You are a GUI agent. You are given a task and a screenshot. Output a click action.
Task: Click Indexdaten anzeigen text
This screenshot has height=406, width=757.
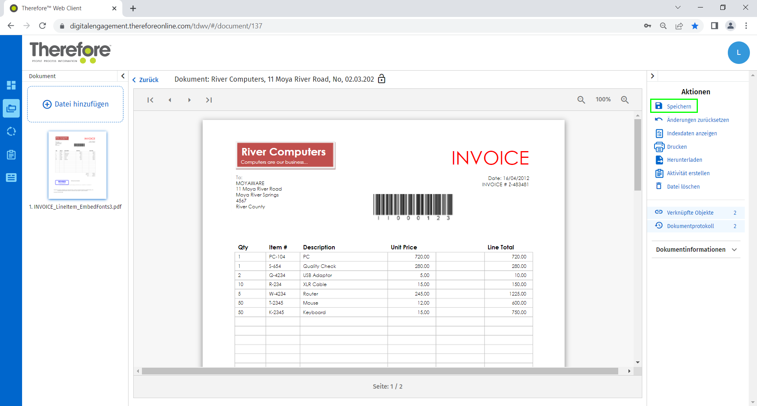tap(692, 133)
